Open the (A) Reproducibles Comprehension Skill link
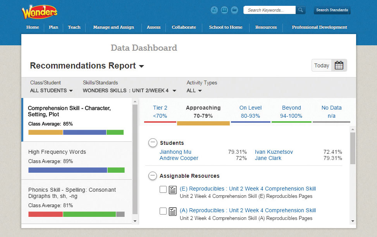Image resolution: width=377 pixels, height=237 pixels. pos(248,210)
